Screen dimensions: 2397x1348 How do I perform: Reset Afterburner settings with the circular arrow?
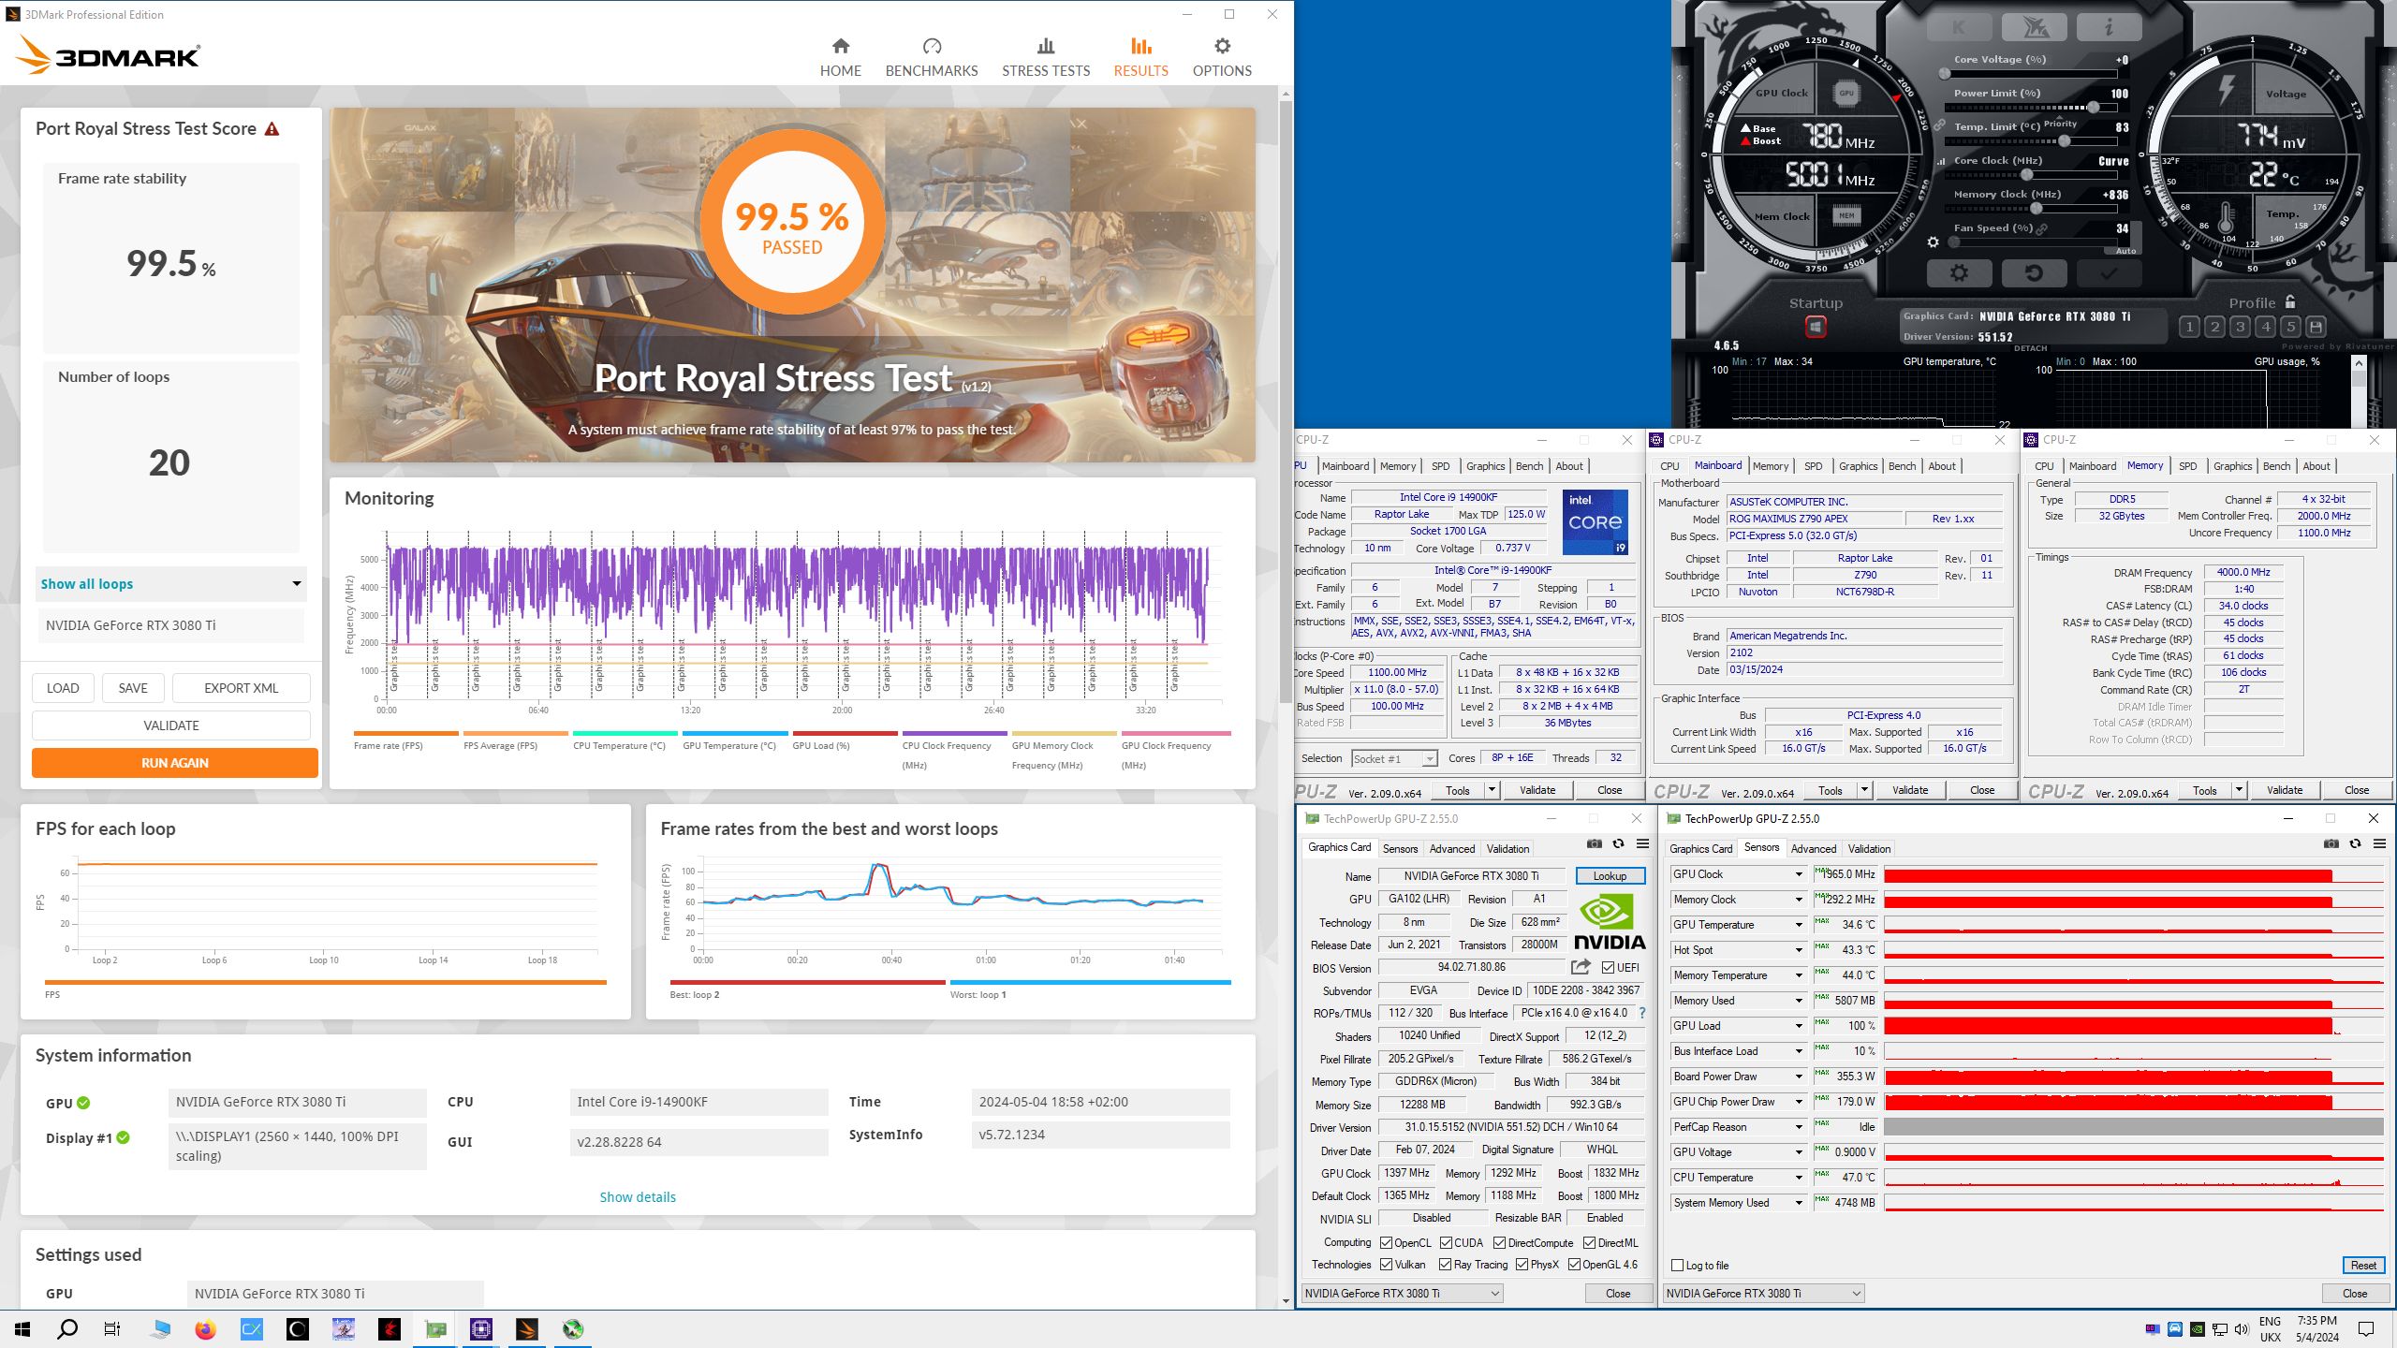click(x=2034, y=273)
